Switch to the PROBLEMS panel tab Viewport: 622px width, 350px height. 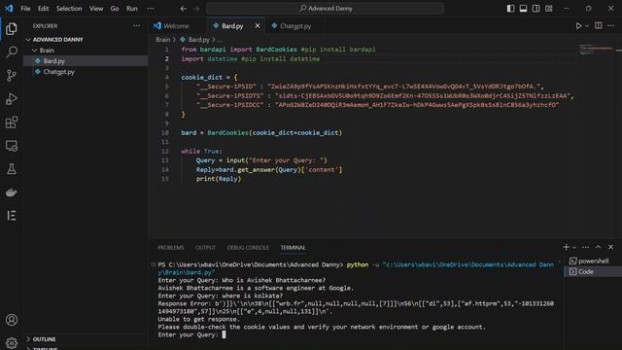click(171, 248)
